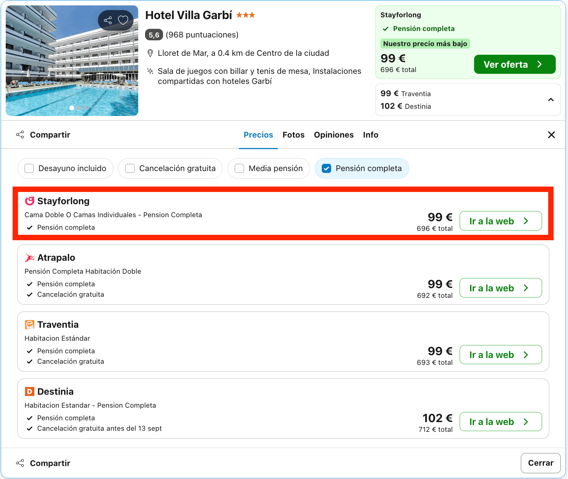Enable the Media pensión checkbox

pos(239,168)
